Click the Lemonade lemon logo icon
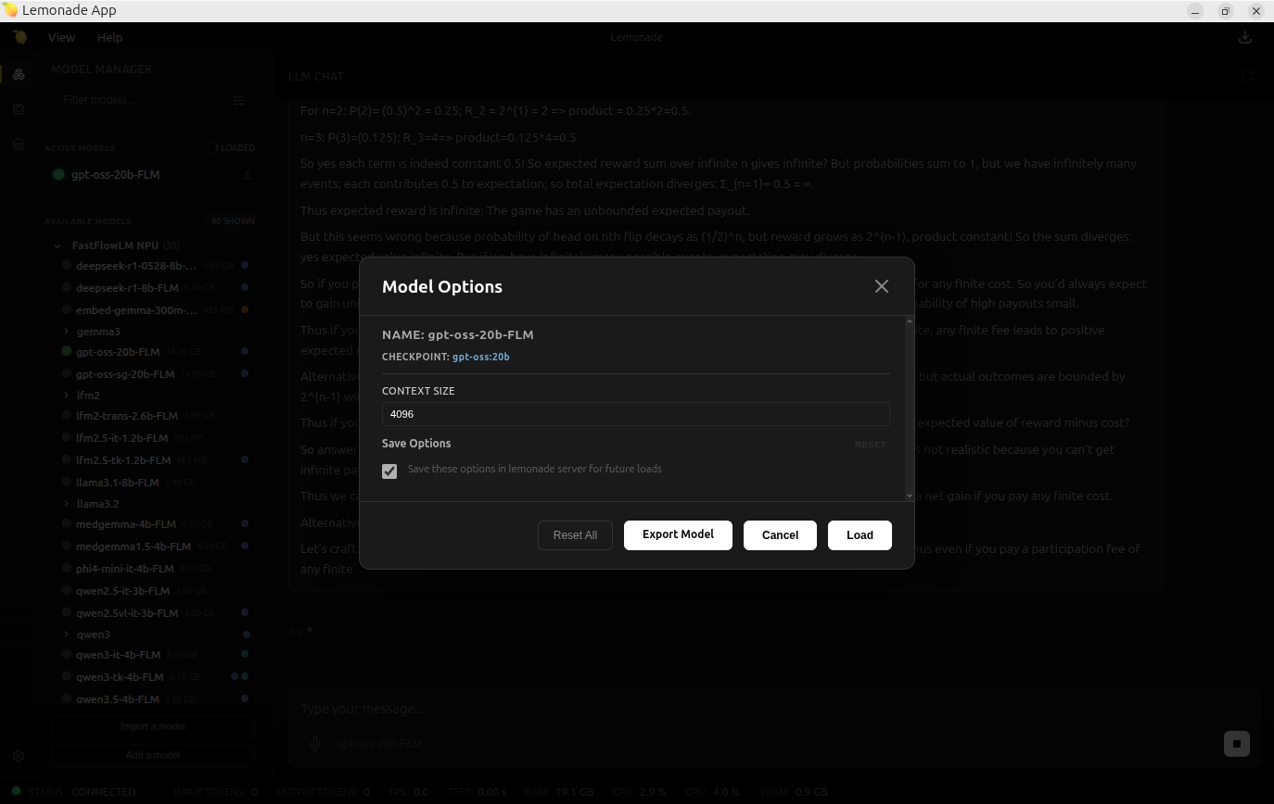The image size is (1274, 804). 20,37
